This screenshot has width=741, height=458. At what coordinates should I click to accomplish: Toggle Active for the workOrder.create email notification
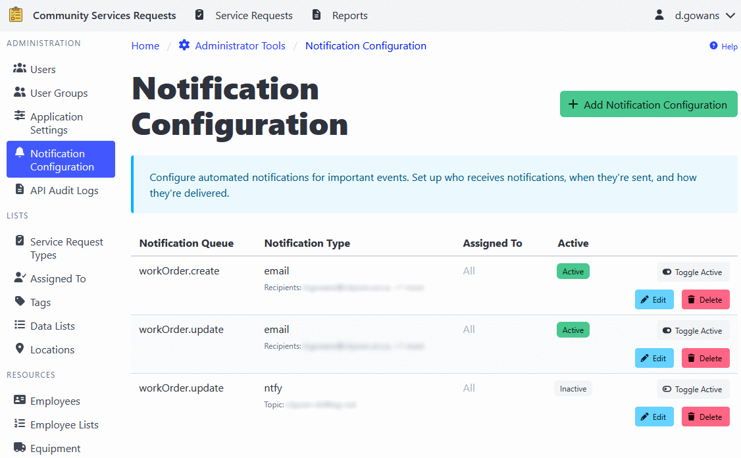(693, 271)
